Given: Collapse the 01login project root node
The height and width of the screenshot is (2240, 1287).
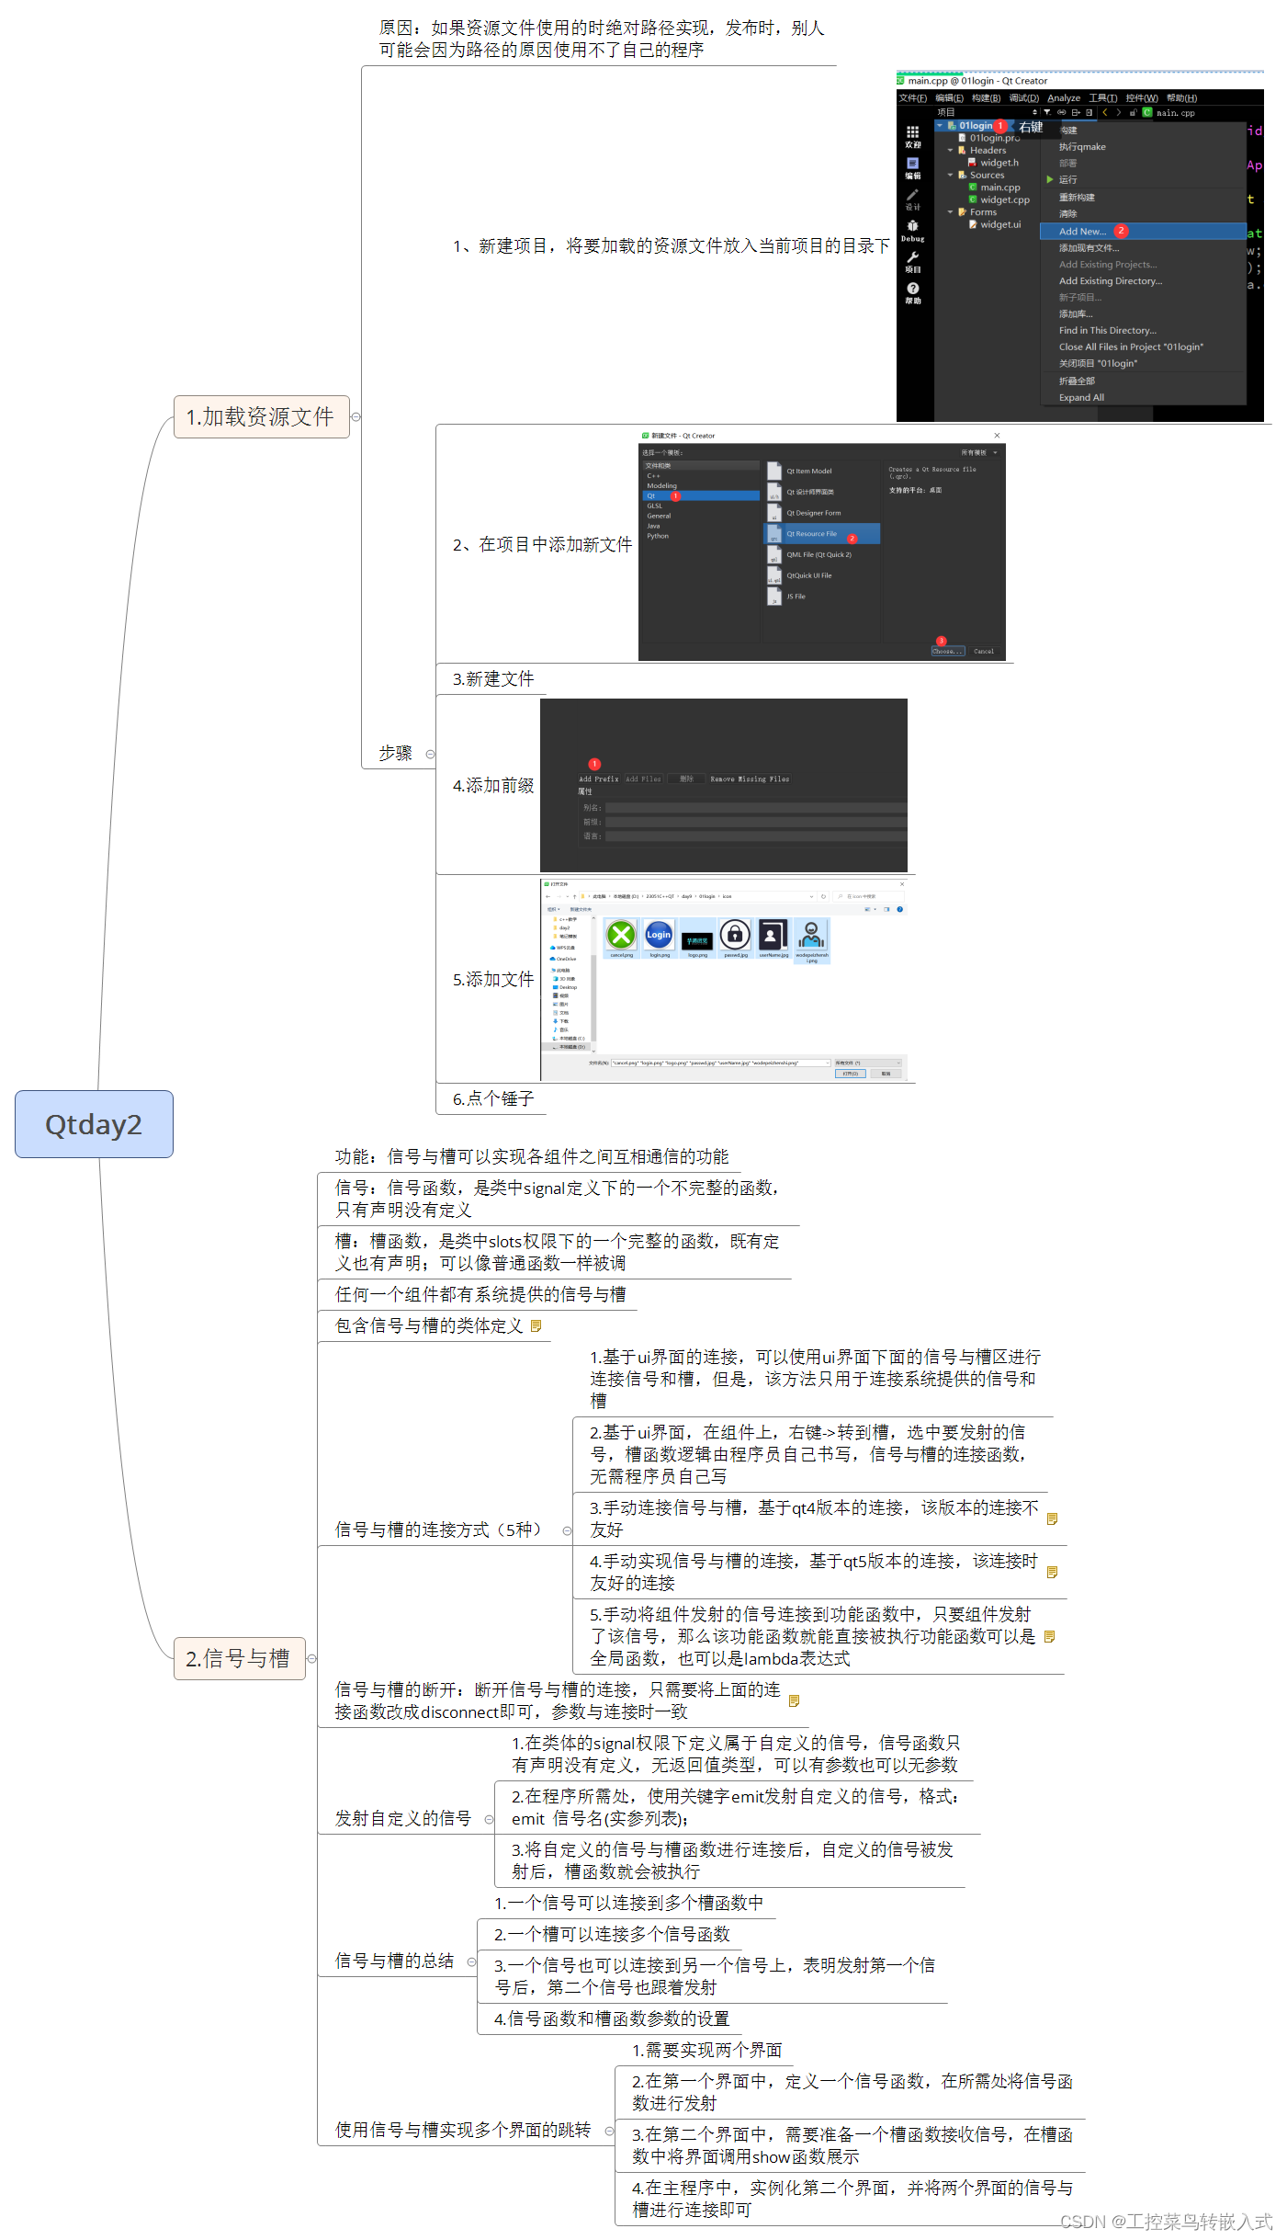Looking at the screenshot, I should [940, 125].
